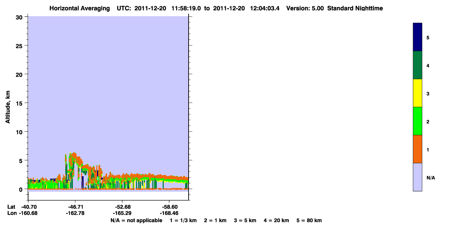The height and width of the screenshot is (230, 449).
Task: Click the 15 tick label on altitude axis
Action: (20, 103)
